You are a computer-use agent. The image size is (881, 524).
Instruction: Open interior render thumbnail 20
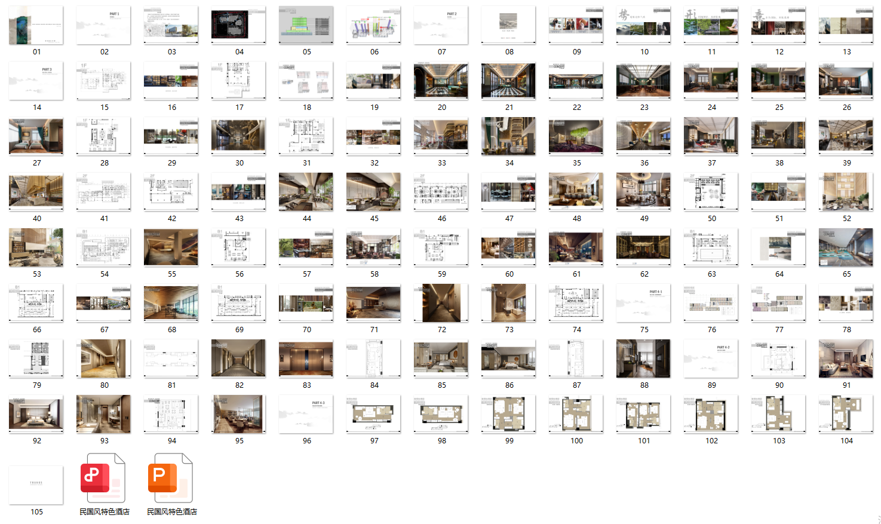tap(441, 81)
